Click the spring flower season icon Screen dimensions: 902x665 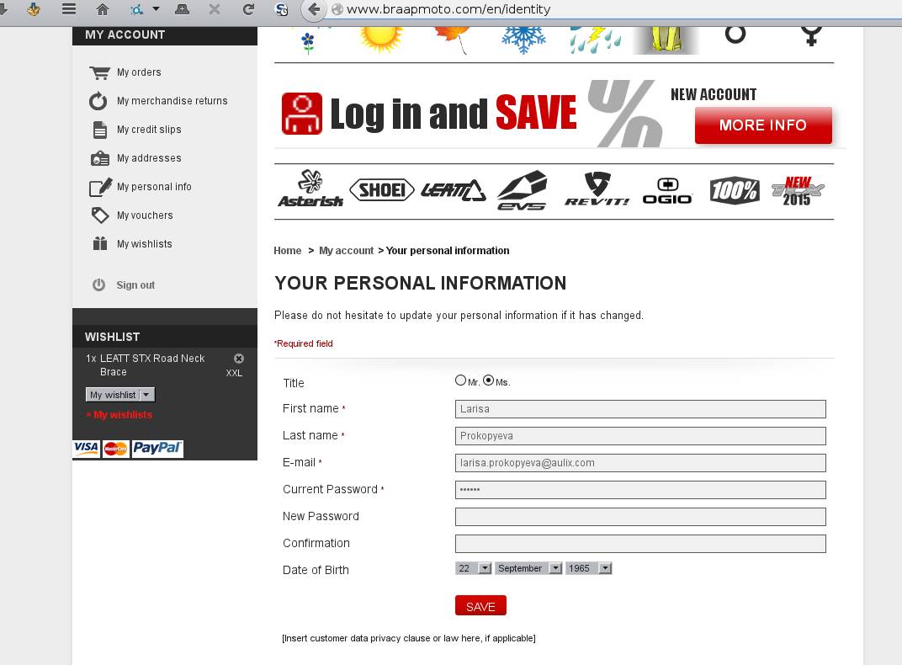308,41
